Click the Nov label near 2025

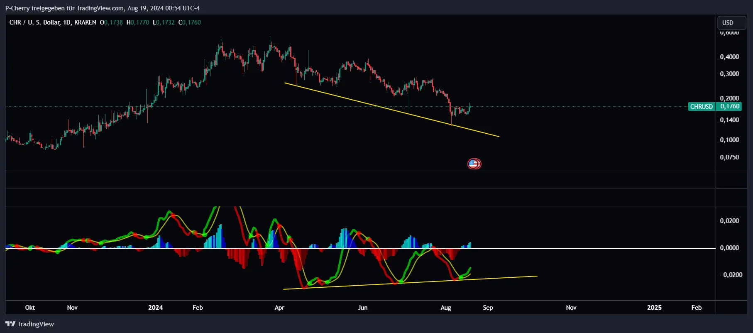(571, 308)
